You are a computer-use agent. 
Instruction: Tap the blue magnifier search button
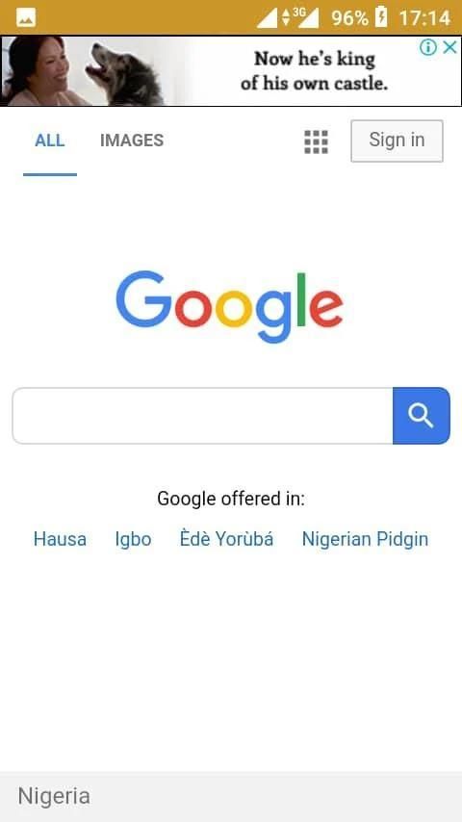coord(422,416)
